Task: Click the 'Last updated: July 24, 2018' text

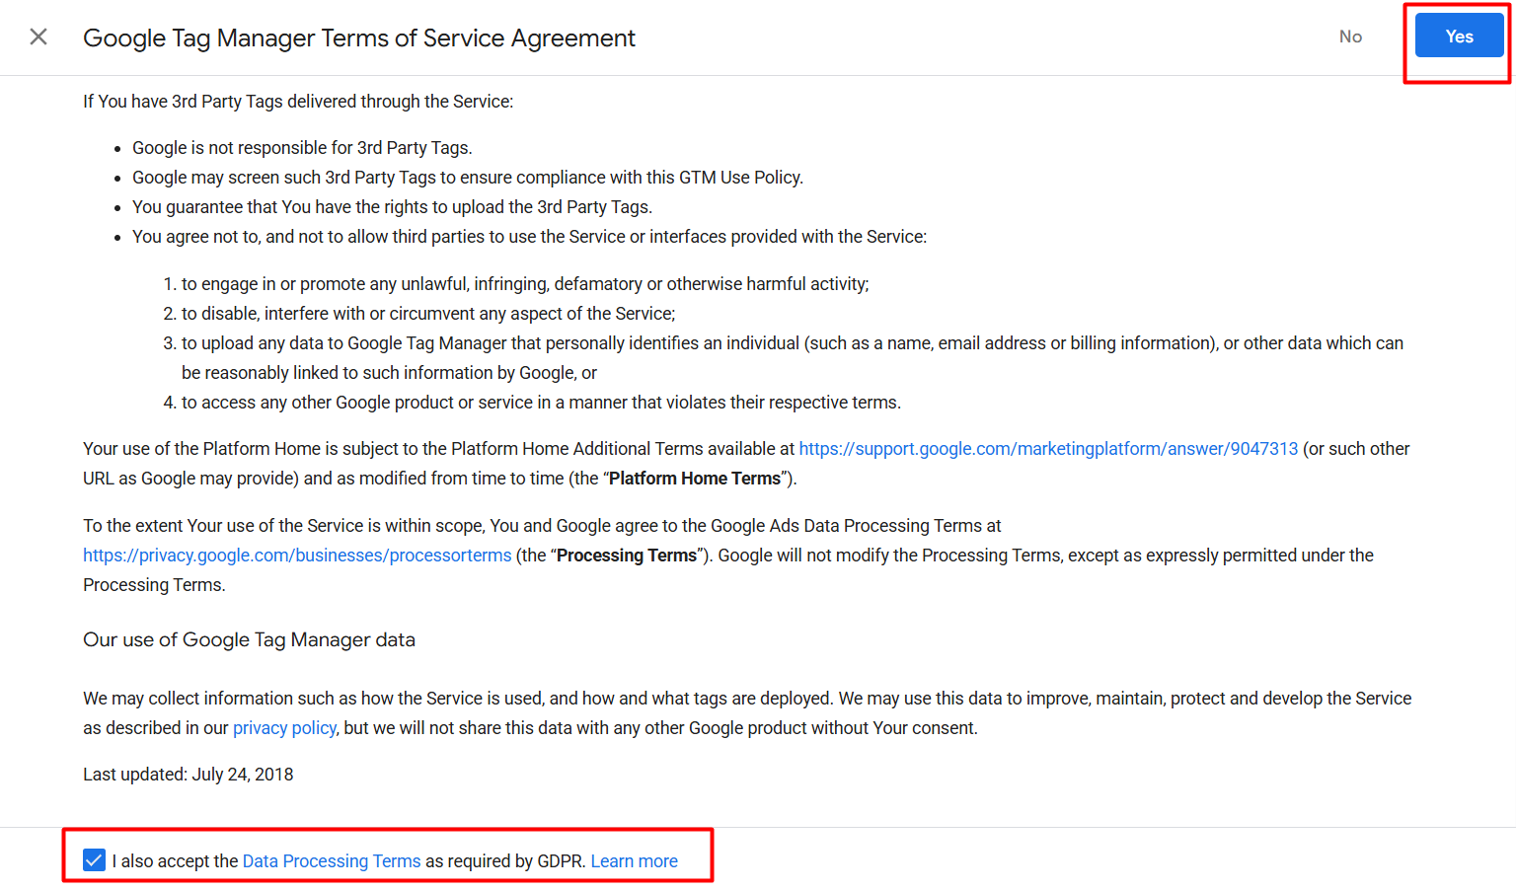Action: [188, 775]
